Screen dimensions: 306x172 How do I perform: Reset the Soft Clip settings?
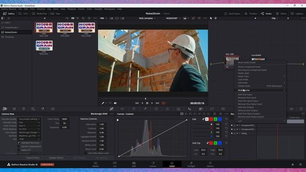point(226,143)
